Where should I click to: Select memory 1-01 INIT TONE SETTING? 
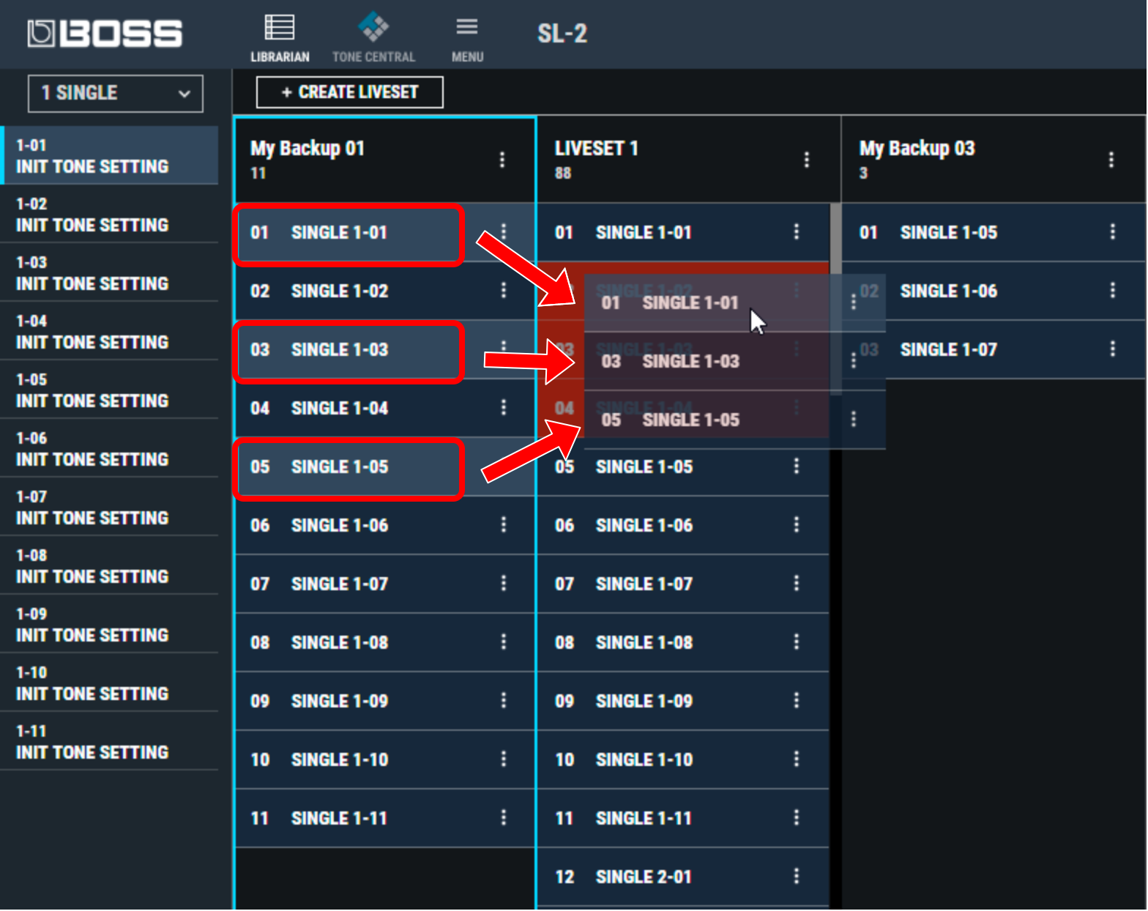click(110, 155)
